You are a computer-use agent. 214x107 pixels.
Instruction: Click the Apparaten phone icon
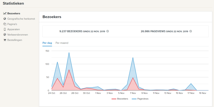(x=5, y=29)
